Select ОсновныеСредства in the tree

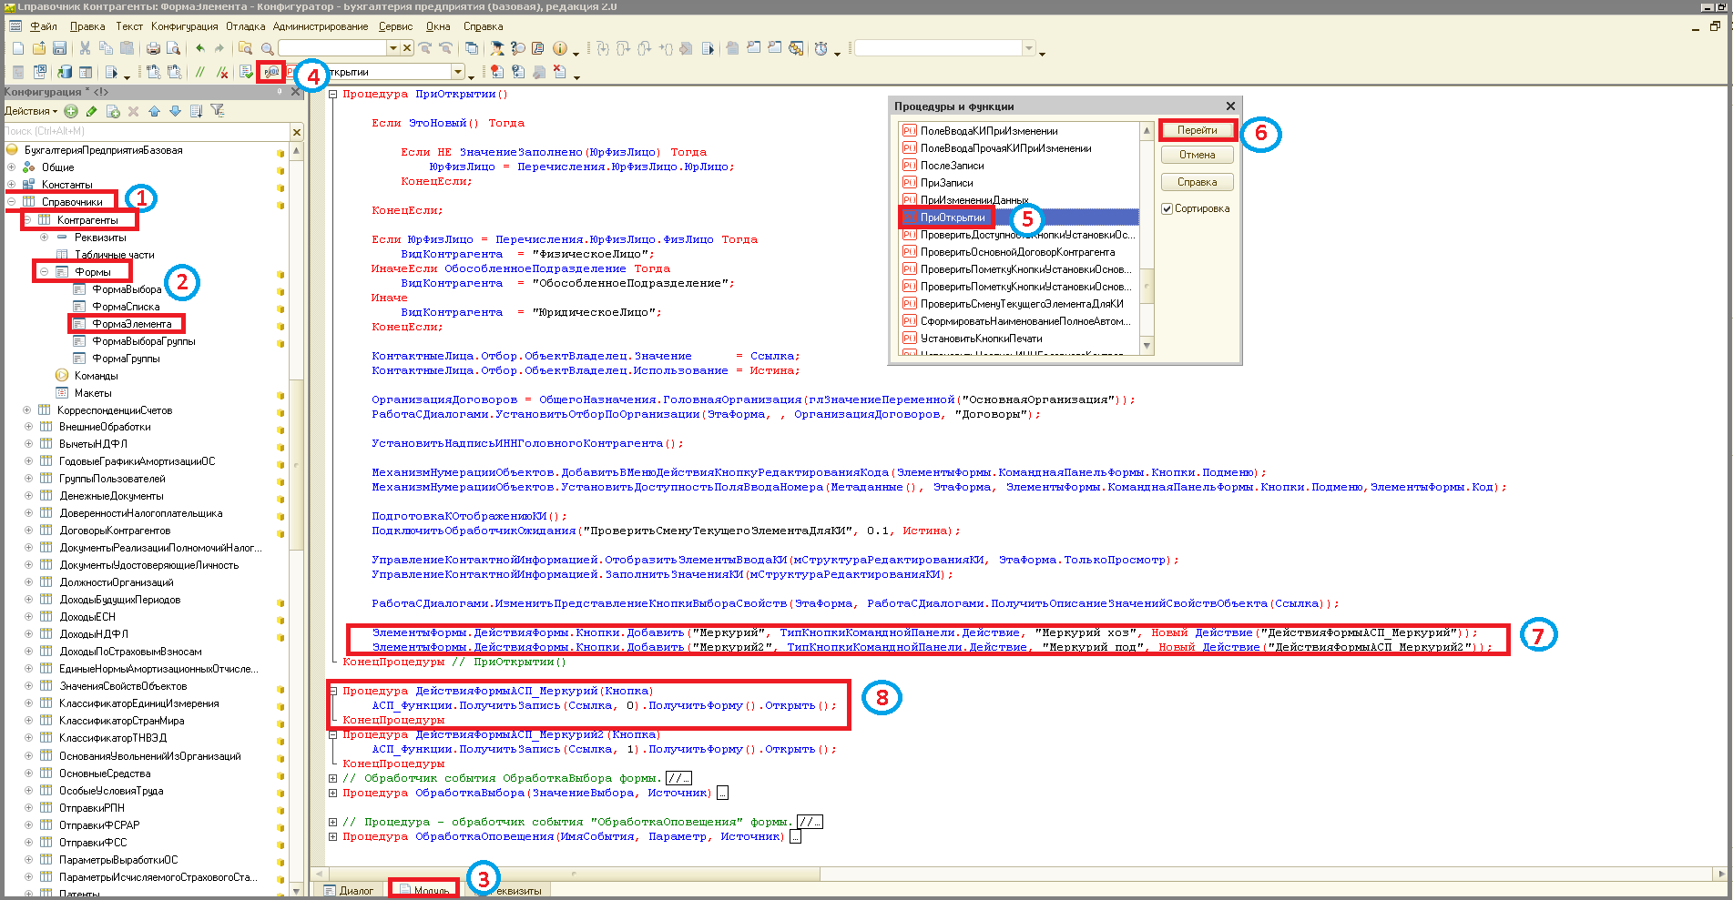pos(105,774)
